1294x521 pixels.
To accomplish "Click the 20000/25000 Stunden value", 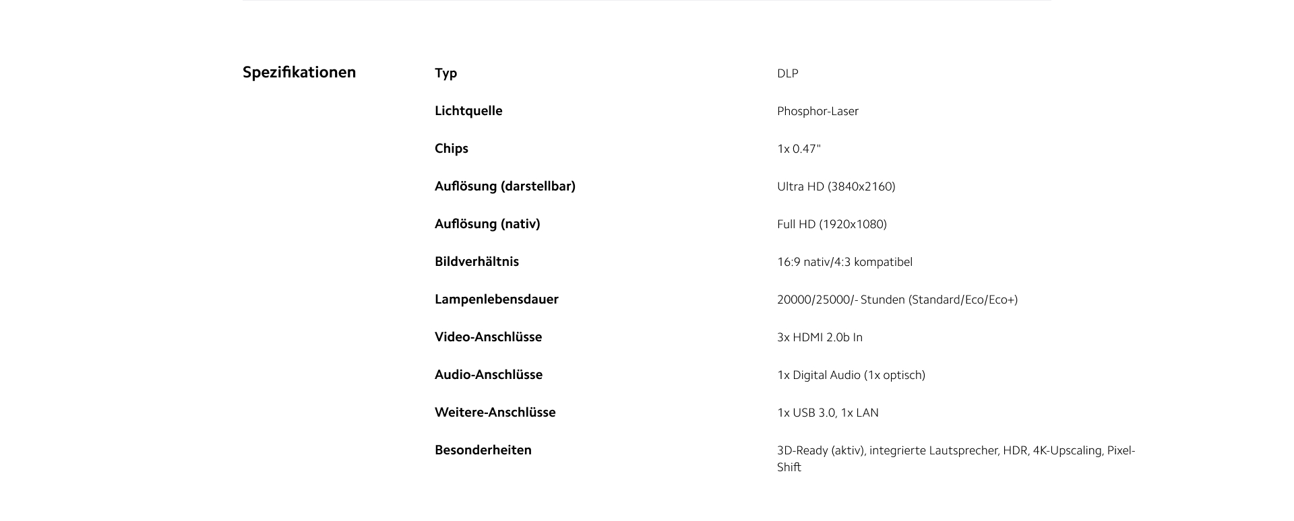I will 897,300.
